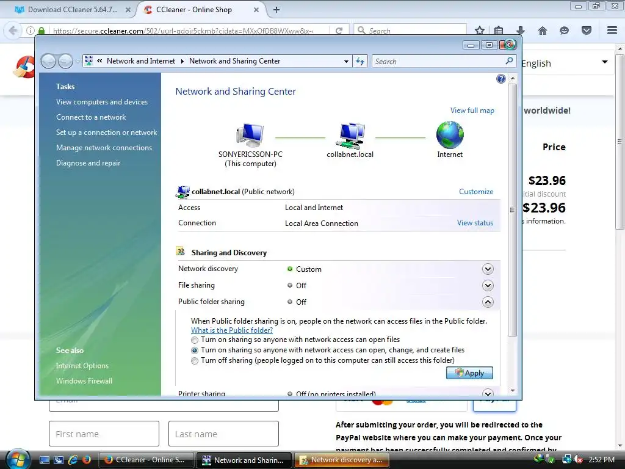Click the Last name field
The width and height of the screenshot is (625, 469).
(x=223, y=434)
